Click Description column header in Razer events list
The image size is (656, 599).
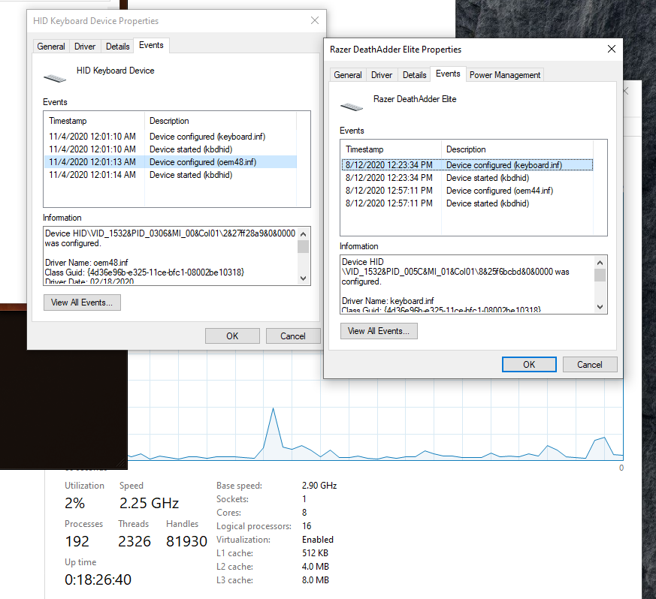[x=518, y=149]
